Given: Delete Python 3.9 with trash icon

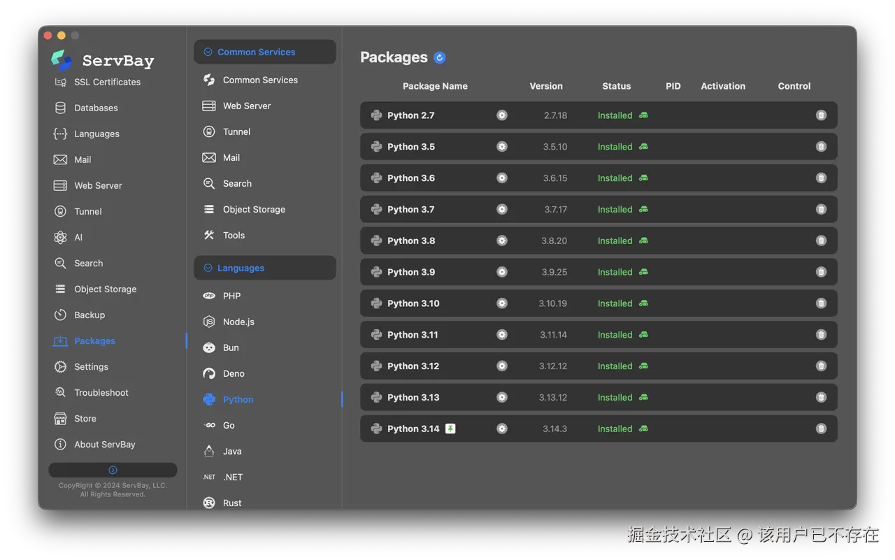Looking at the screenshot, I should coord(821,272).
